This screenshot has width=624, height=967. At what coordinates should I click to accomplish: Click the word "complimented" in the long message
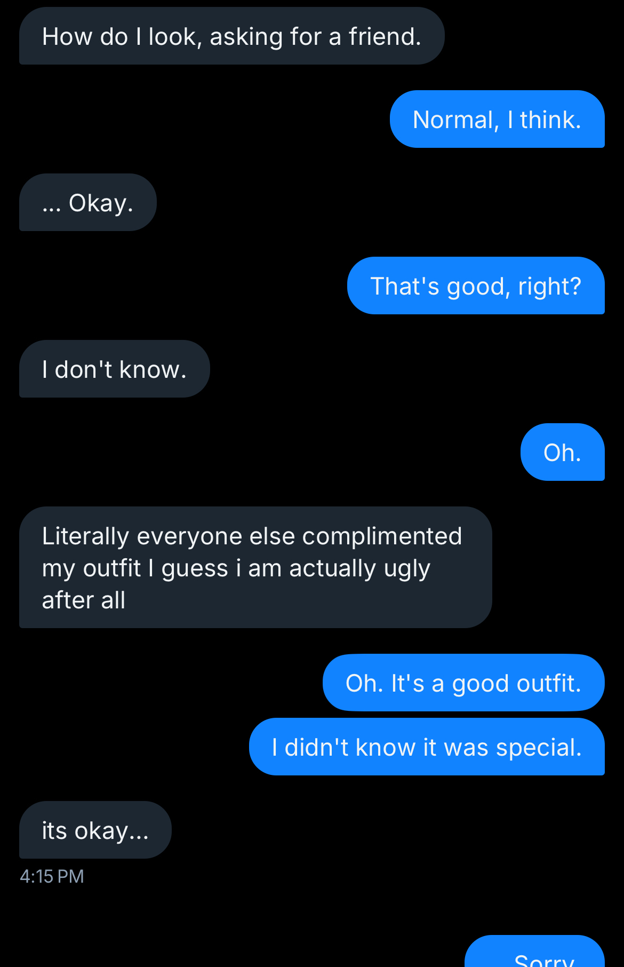pos(381,536)
